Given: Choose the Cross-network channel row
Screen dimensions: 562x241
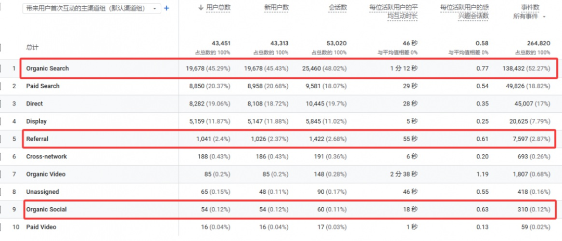Looking at the screenshot, I should 46,157.
